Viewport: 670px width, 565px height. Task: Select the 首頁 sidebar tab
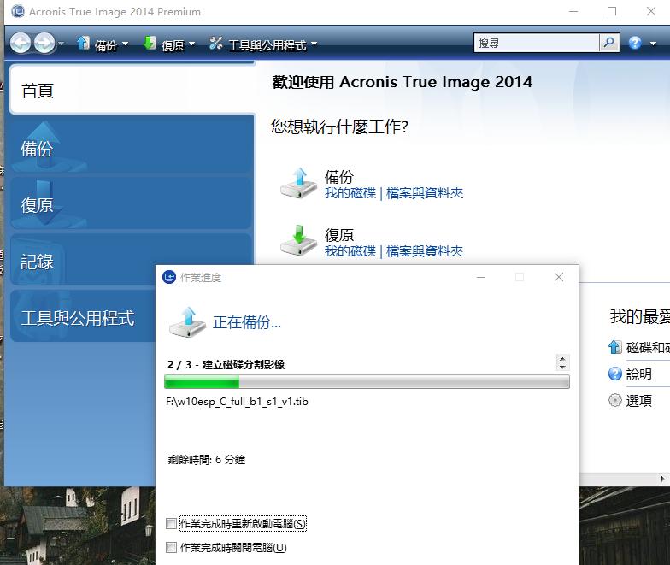[132, 90]
